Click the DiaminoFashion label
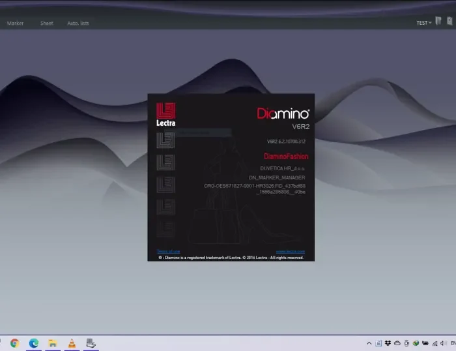456x351 pixels. (x=286, y=157)
